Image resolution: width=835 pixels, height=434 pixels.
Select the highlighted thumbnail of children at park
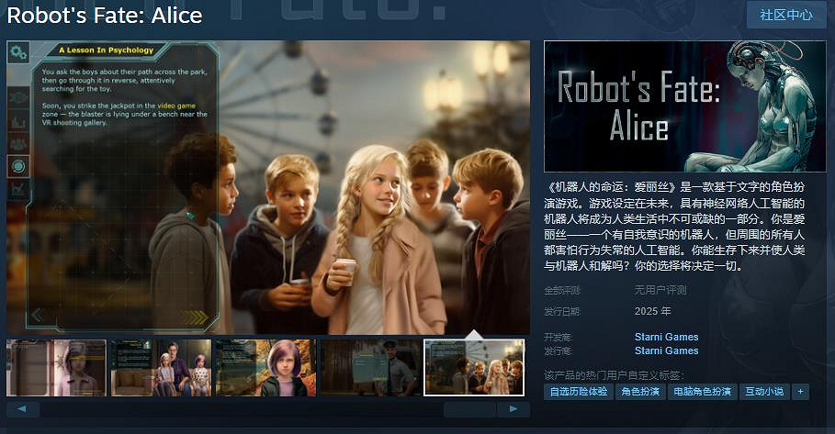click(x=474, y=368)
